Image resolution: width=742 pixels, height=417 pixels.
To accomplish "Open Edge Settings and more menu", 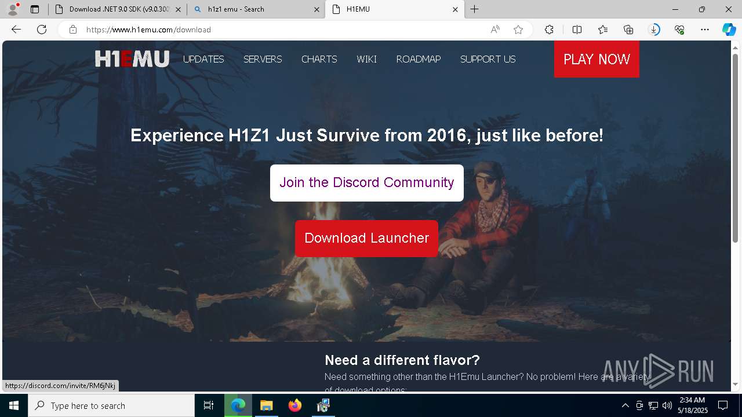I will 705,30.
